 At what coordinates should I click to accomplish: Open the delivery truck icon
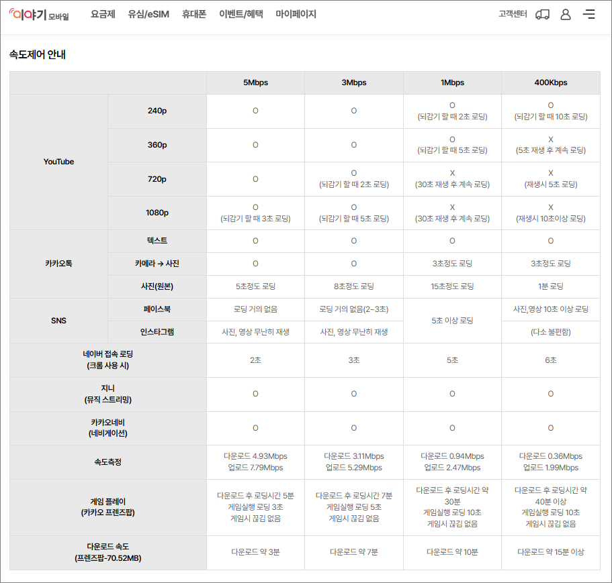[x=542, y=14]
